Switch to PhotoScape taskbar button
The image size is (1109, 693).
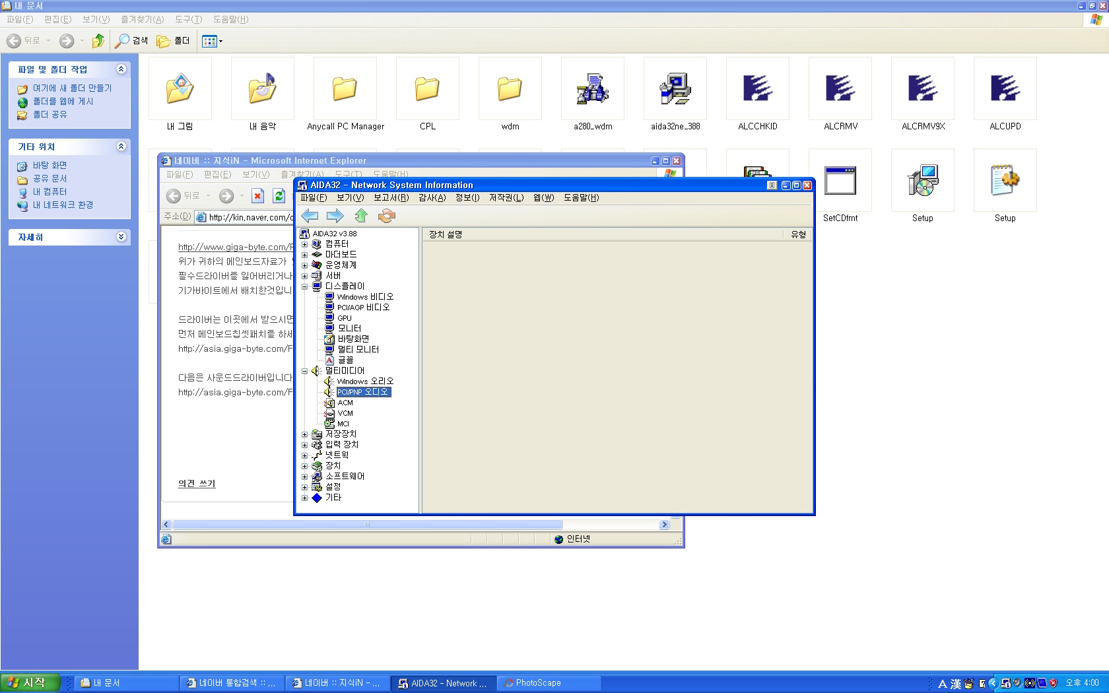(x=547, y=683)
